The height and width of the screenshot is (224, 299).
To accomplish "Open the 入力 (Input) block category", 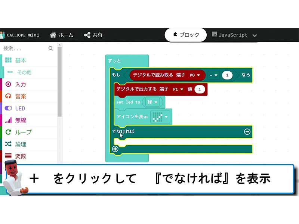I will pos(21,84).
